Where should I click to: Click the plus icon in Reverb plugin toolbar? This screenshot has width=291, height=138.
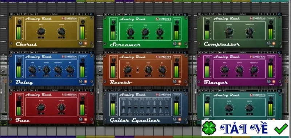point(112,52)
